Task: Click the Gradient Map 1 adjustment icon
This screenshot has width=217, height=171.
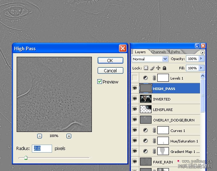Action: tap(145, 151)
